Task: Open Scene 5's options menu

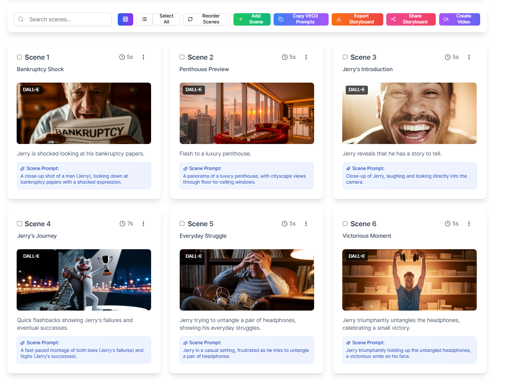Action: 306,223
